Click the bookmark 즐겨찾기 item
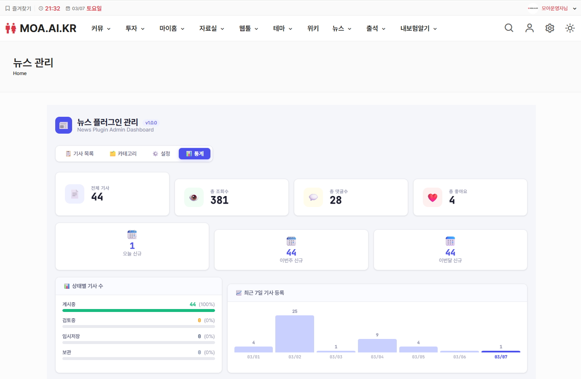The width and height of the screenshot is (581, 379). pos(18,8)
